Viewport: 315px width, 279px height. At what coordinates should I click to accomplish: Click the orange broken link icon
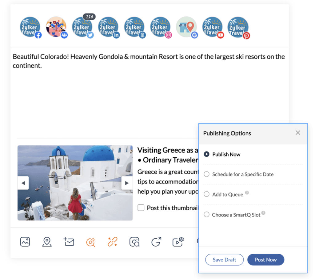[112, 242]
